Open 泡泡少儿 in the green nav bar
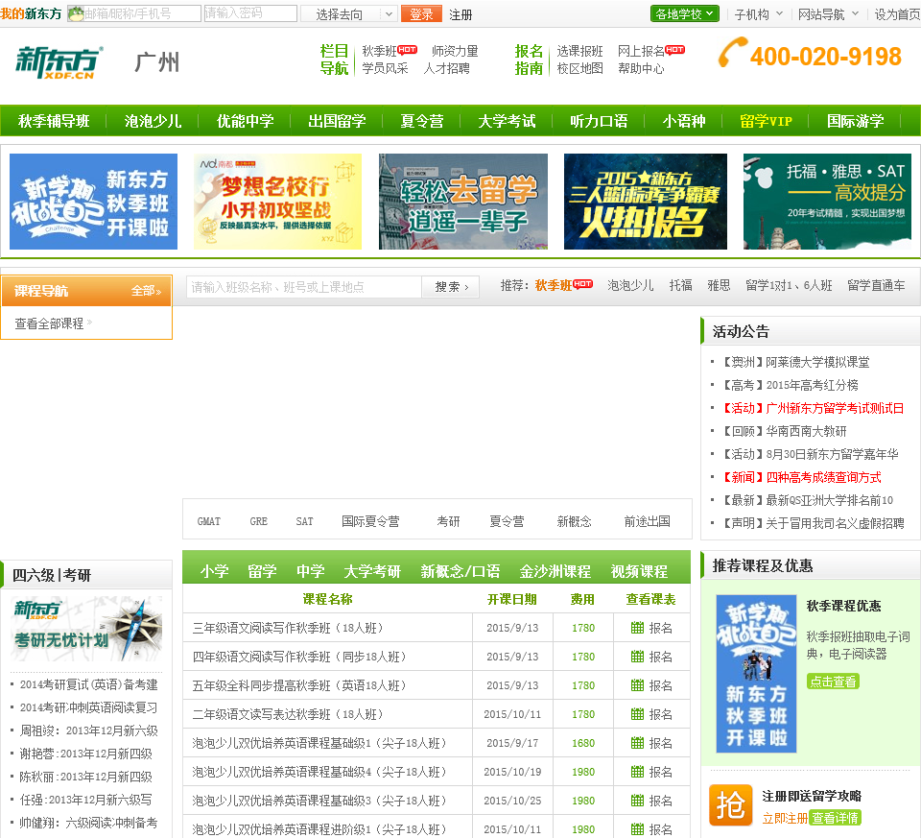 pyautogui.click(x=153, y=121)
